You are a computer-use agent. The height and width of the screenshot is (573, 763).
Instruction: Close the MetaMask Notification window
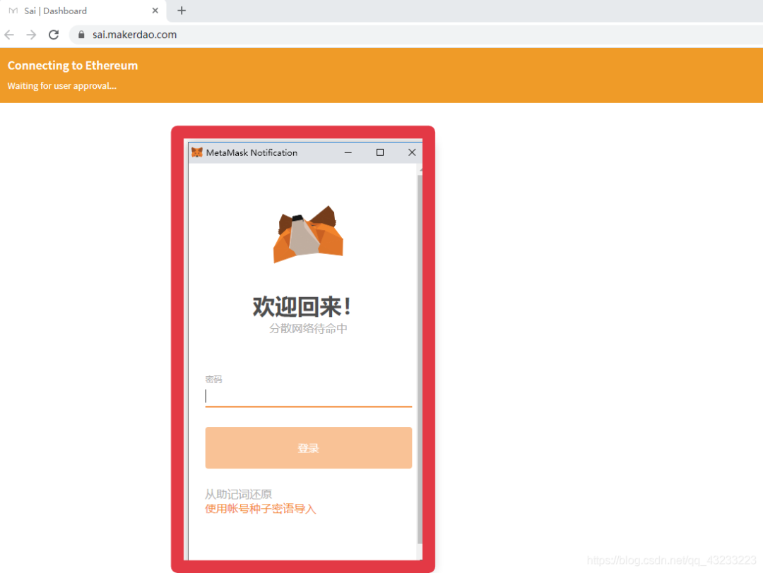412,152
